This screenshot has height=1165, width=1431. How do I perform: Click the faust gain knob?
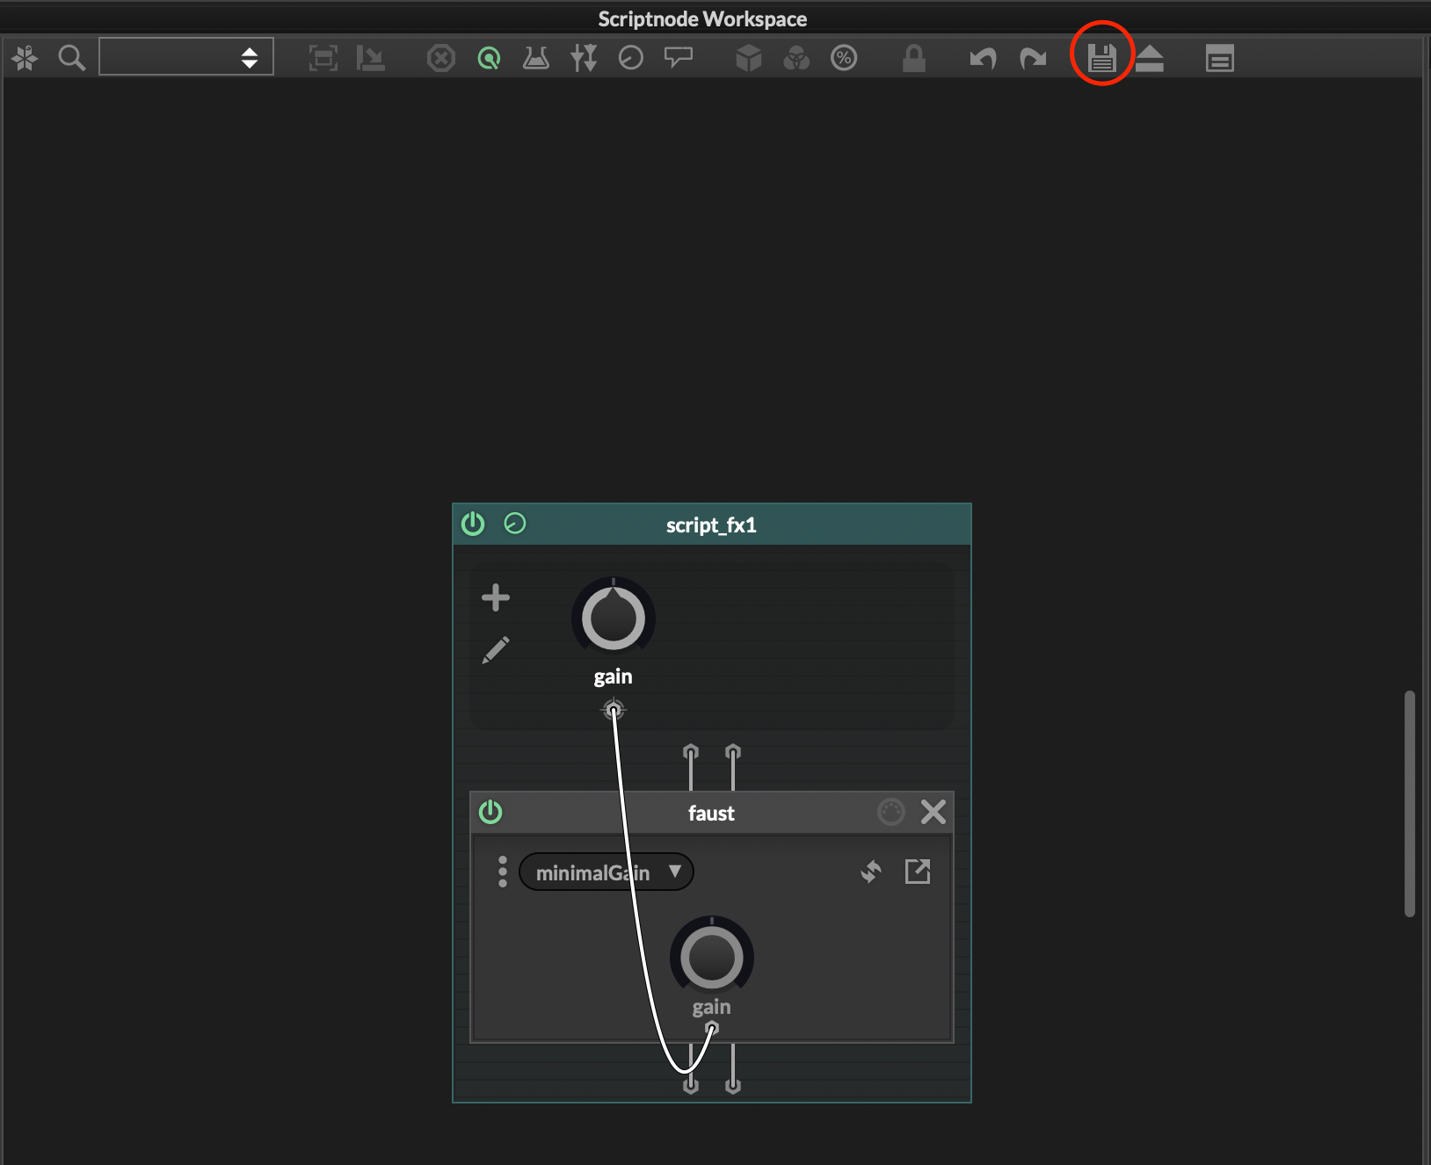[712, 957]
